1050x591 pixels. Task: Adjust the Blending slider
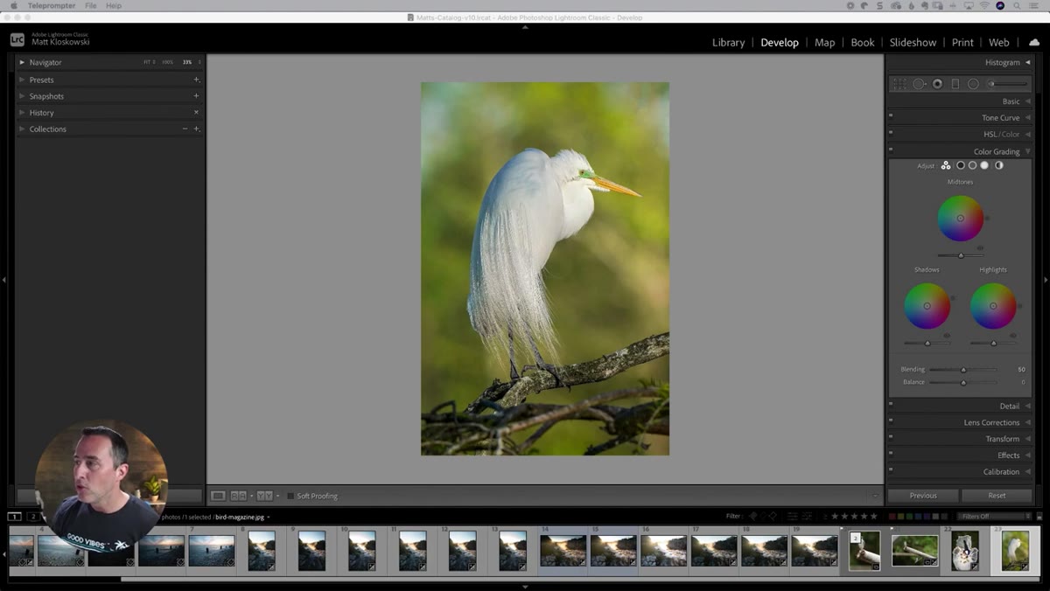962,370
